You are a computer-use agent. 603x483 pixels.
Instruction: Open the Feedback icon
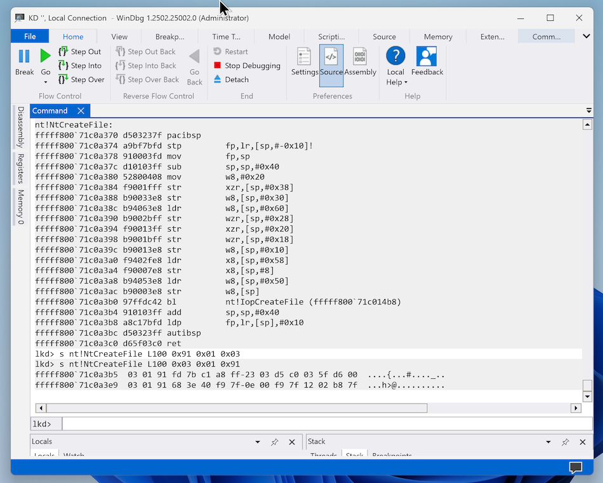pyautogui.click(x=427, y=62)
